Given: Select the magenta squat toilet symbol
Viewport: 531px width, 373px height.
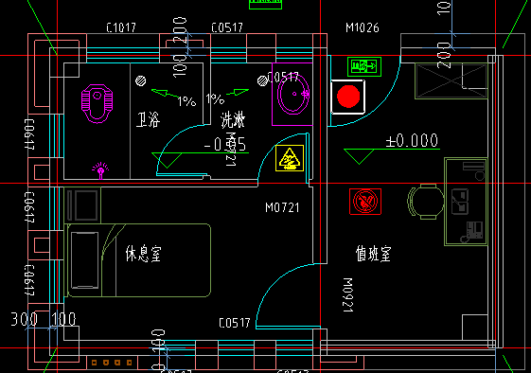Looking at the screenshot, I should click(x=97, y=104).
